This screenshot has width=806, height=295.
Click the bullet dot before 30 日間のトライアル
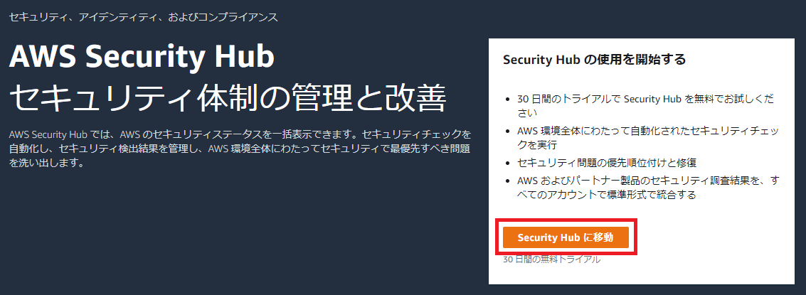pos(507,100)
